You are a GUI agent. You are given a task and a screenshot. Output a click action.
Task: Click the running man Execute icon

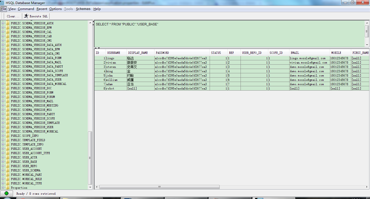[x=26, y=16]
